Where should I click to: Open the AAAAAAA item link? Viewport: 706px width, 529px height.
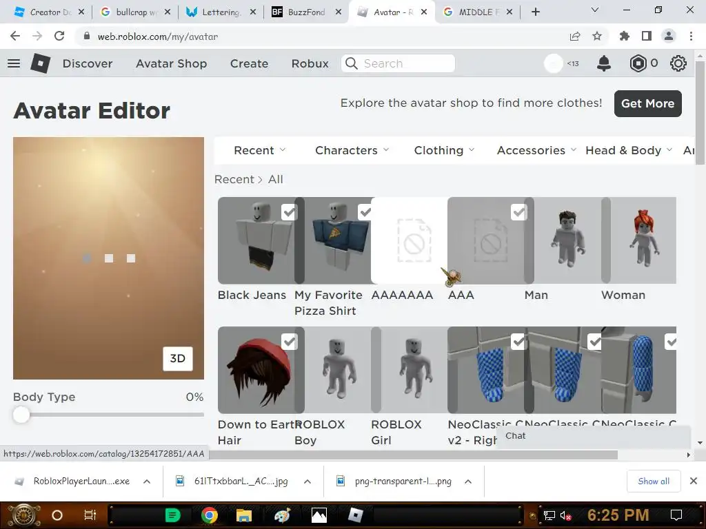(x=402, y=295)
